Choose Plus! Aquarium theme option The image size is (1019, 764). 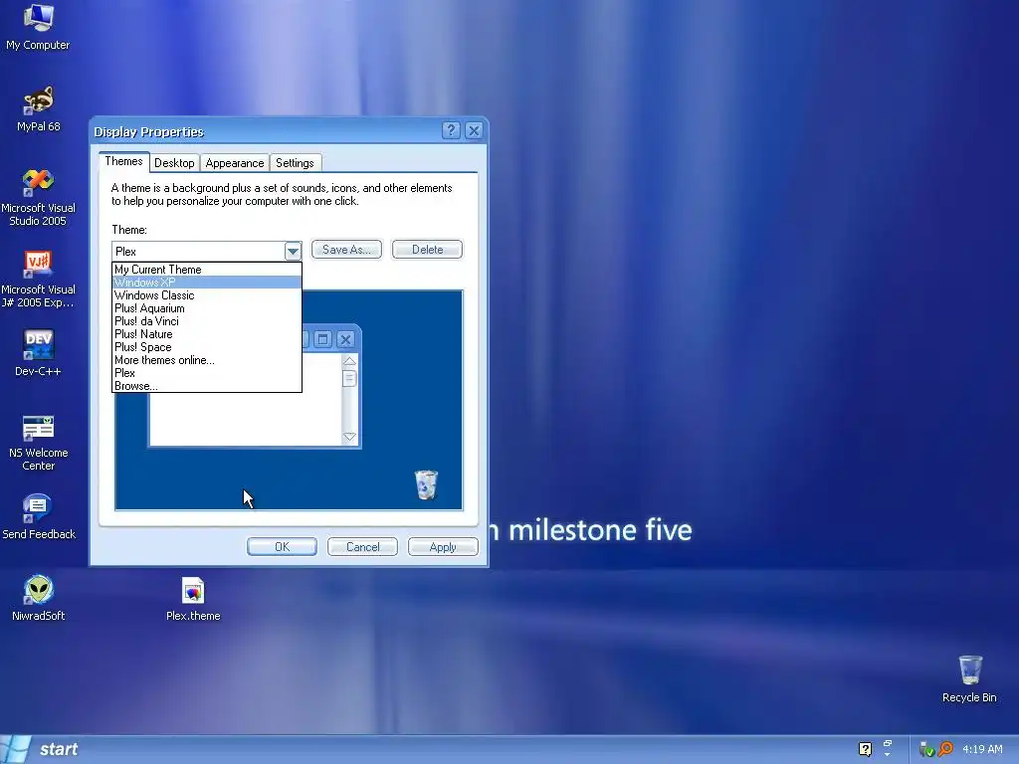click(x=207, y=308)
